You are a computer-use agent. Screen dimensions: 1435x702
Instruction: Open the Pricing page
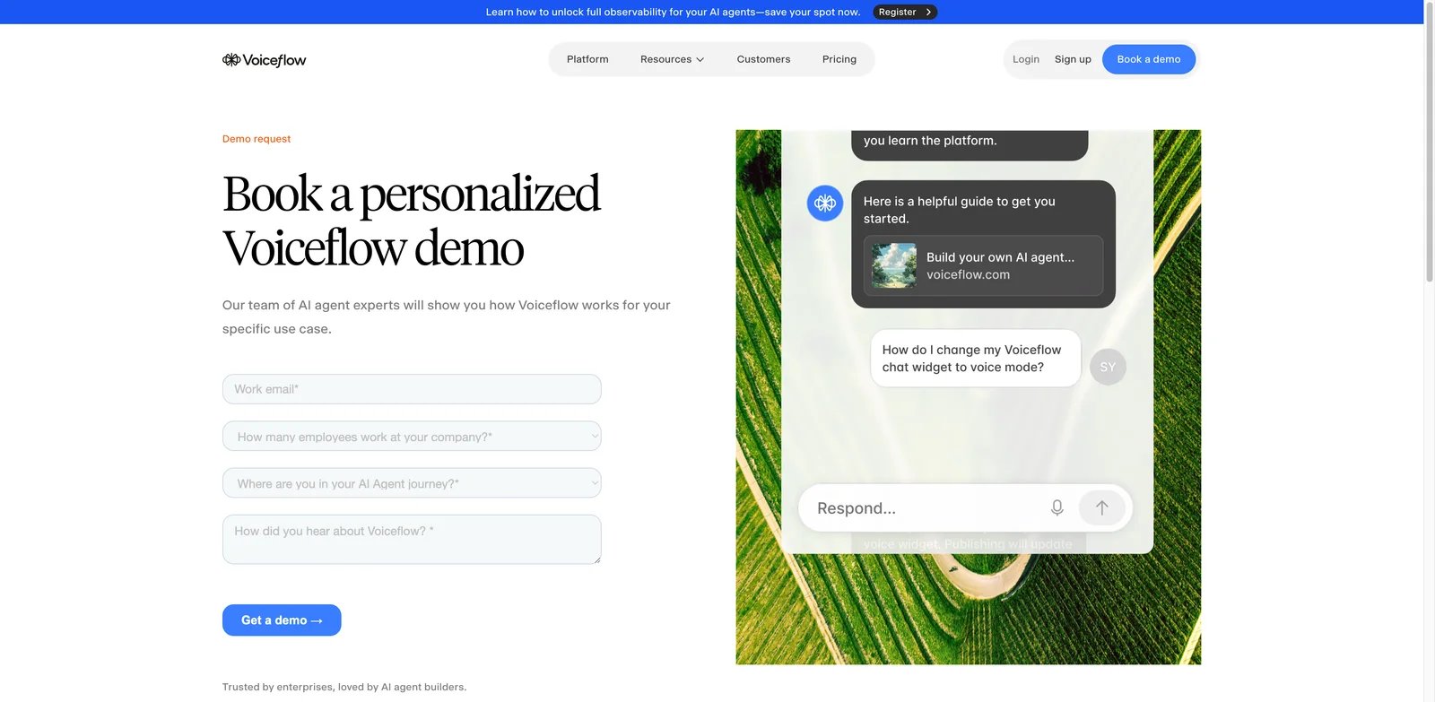839,59
